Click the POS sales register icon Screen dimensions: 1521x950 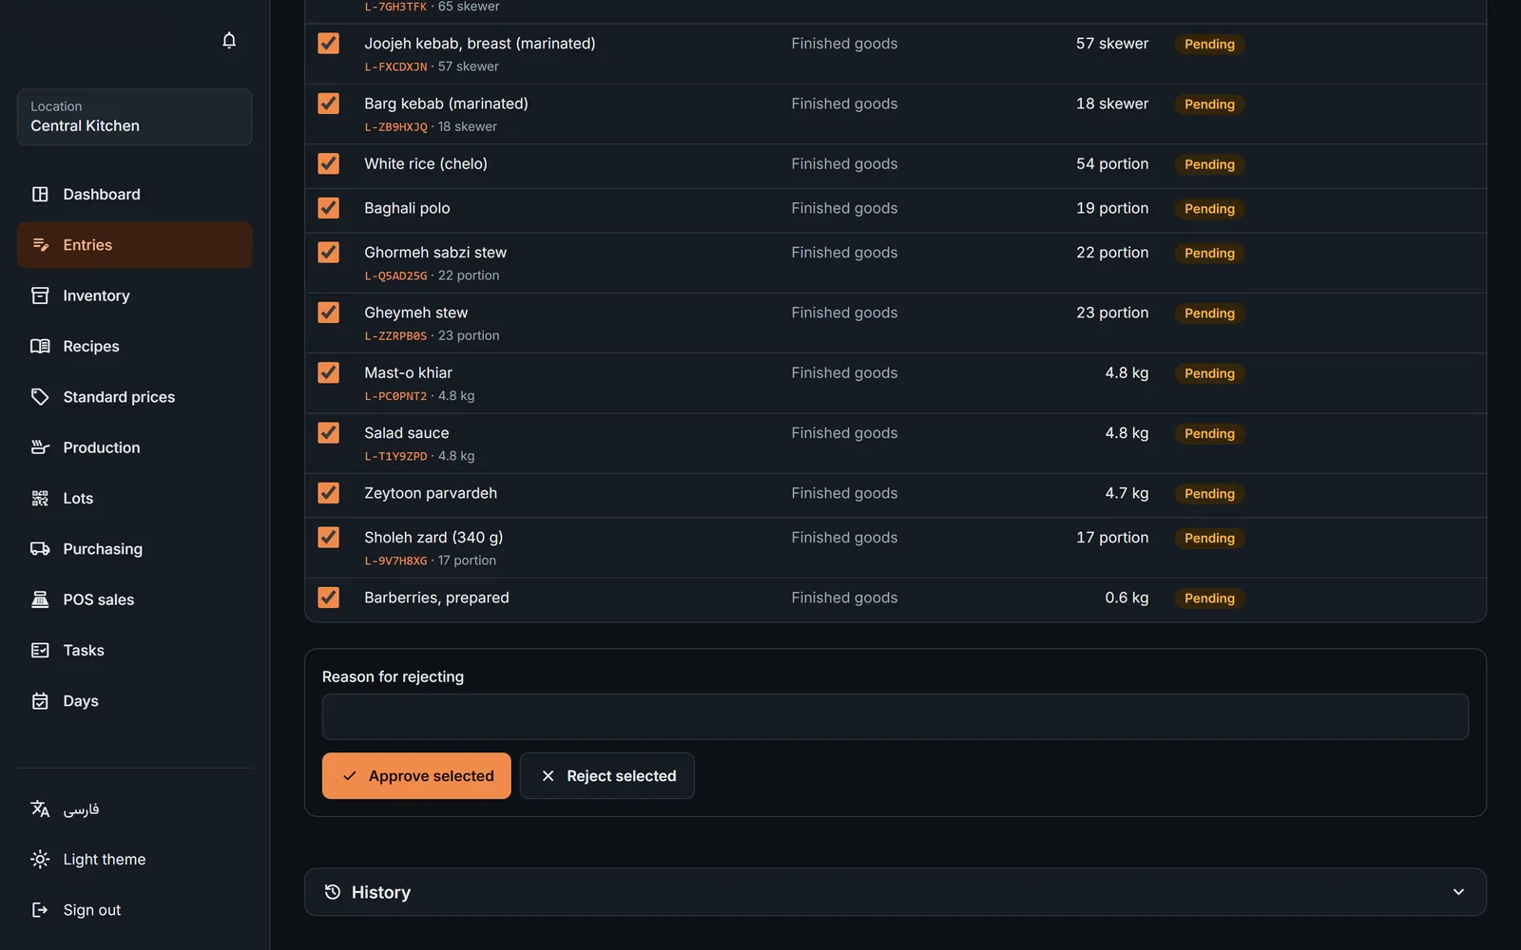40,599
